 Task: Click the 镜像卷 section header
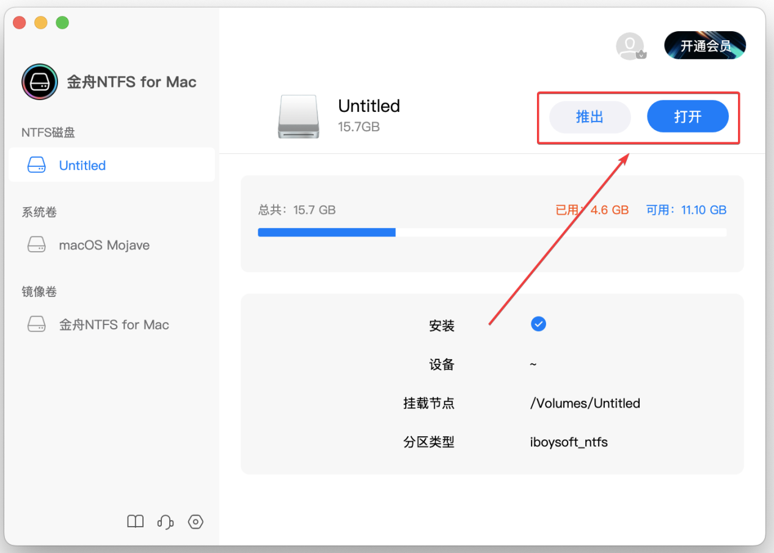tap(39, 291)
